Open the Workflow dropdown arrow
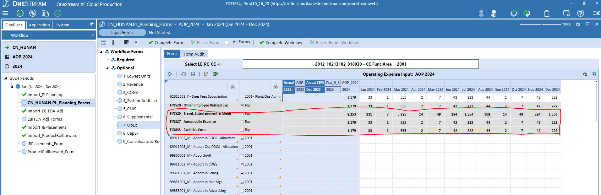The width and height of the screenshot is (601, 195). (x=92, y=35)
